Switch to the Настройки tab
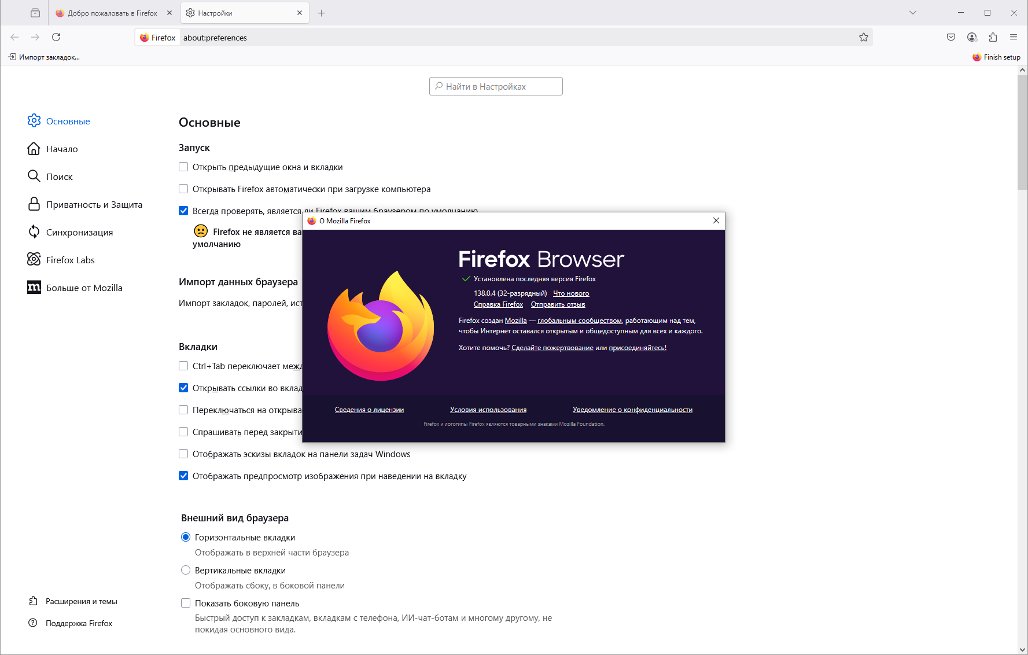This screenshot has height=655, width=1028. tap(245, 13)
